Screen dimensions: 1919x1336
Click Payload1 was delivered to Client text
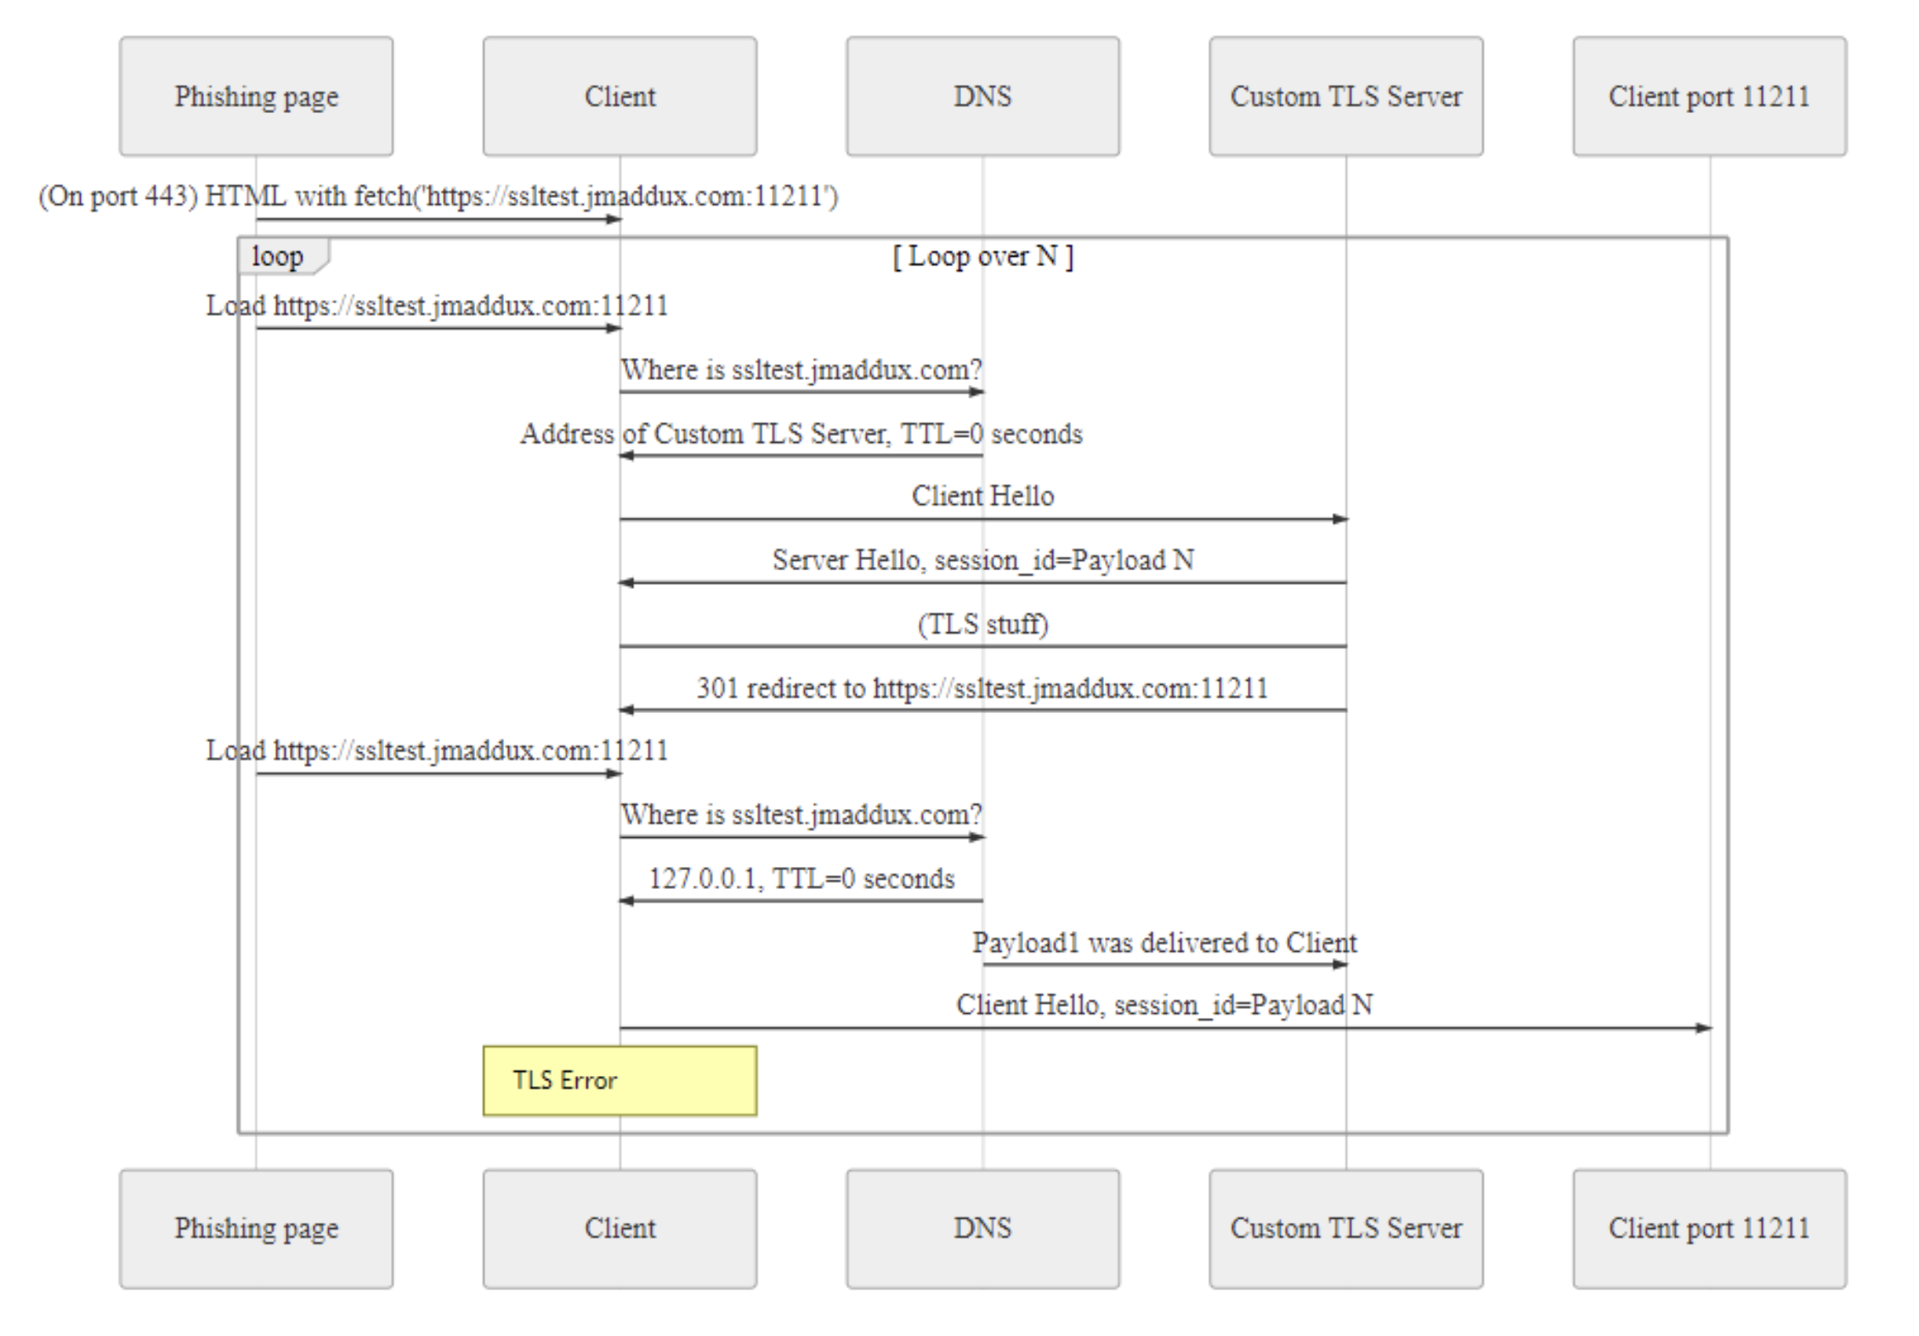tap(1164, 943)
